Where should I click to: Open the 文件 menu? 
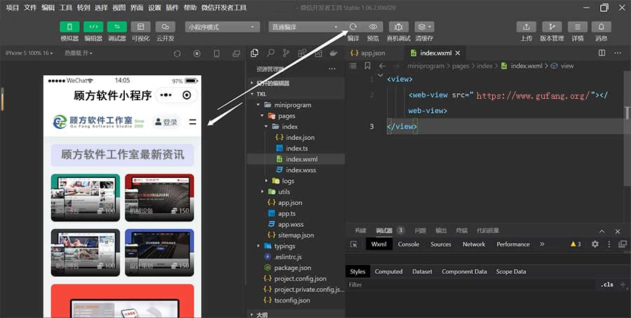point(30,8)
